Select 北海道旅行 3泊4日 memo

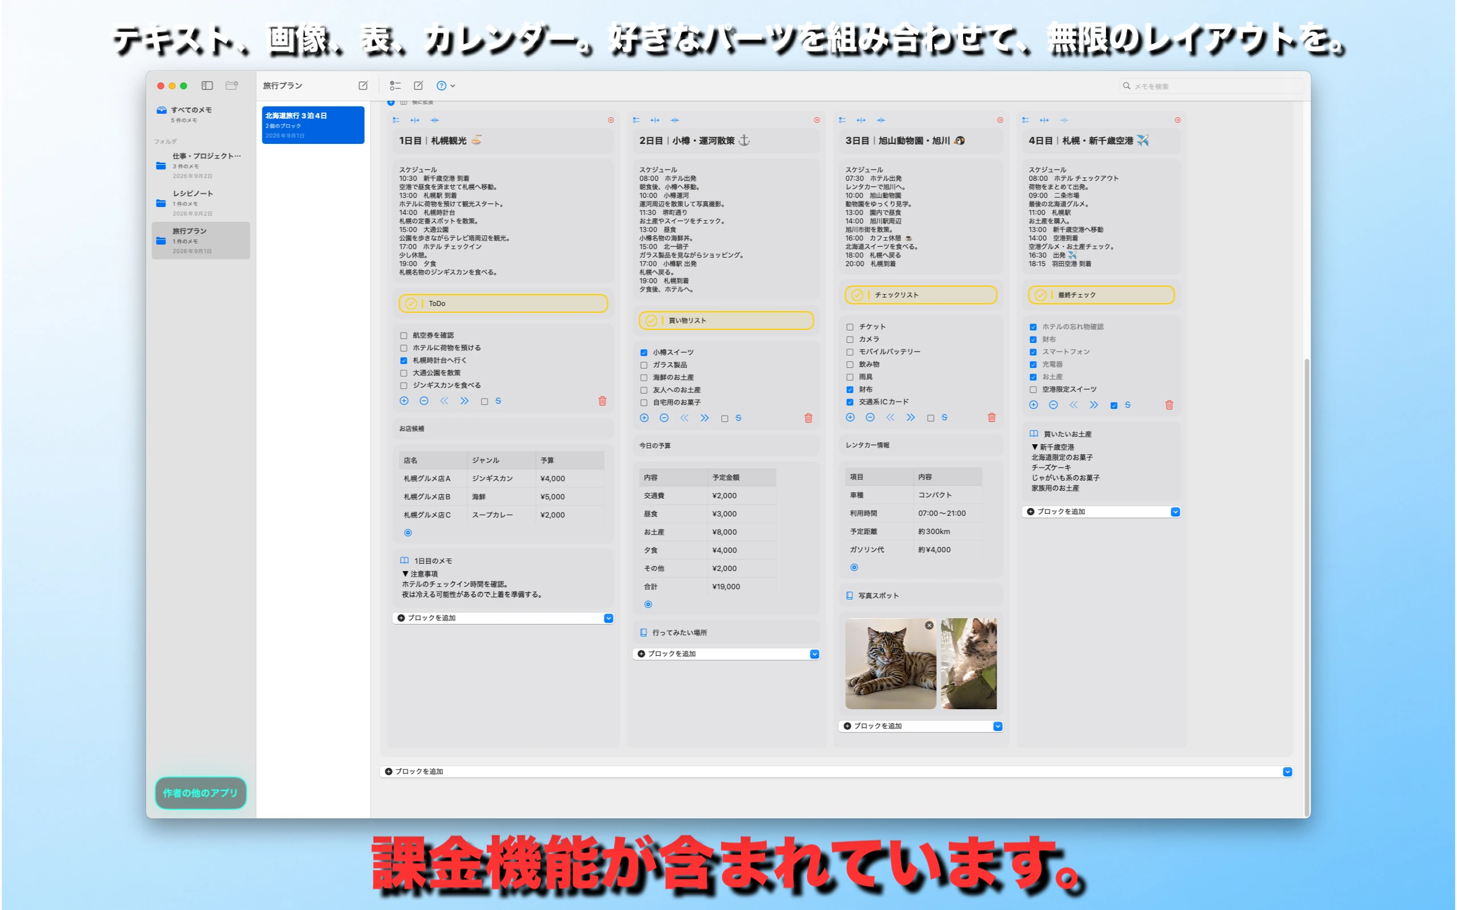(x=313, y=125)
